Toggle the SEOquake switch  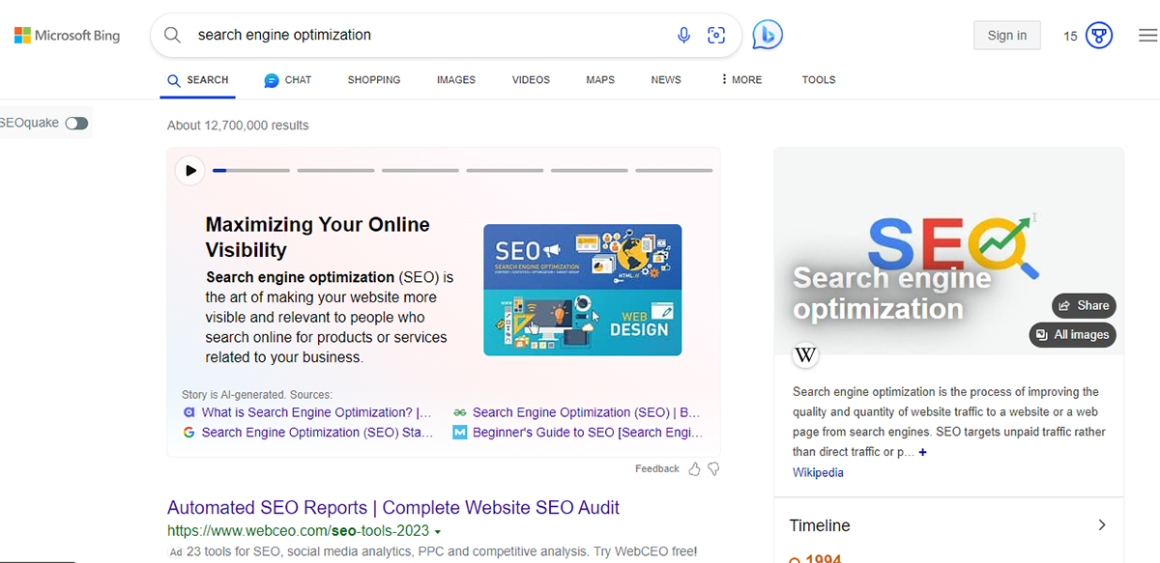[x=76, y=124]
